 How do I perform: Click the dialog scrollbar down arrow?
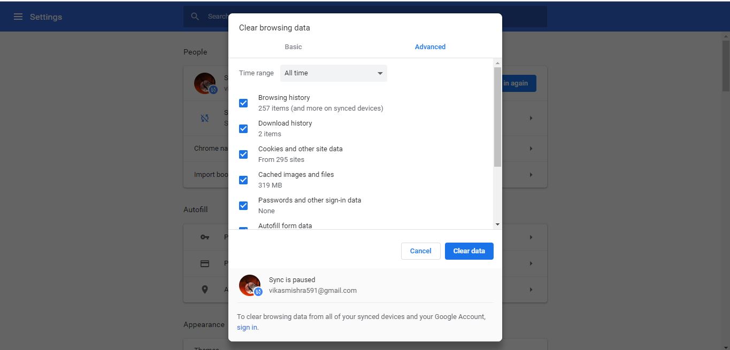497,224
